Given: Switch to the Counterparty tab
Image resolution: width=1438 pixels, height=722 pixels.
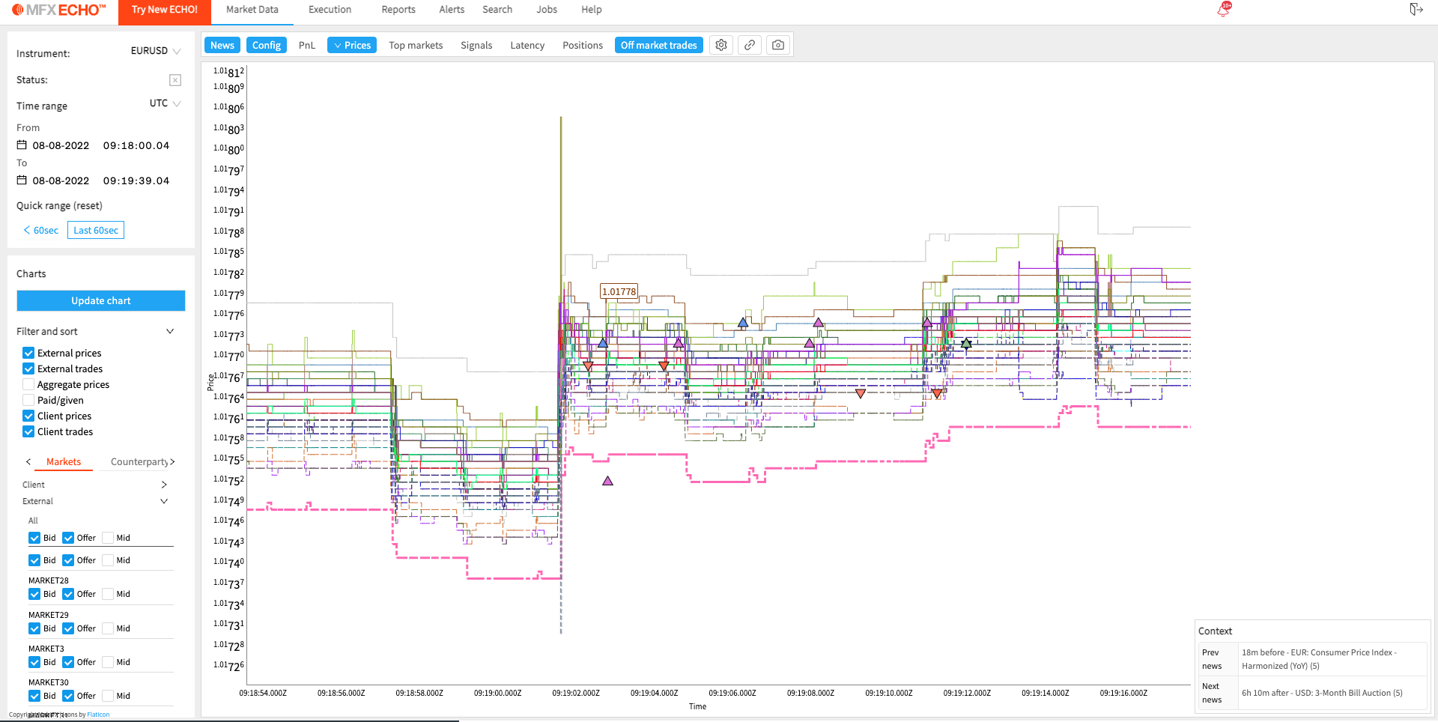Looking at the screenshot, I should [139, 462].
